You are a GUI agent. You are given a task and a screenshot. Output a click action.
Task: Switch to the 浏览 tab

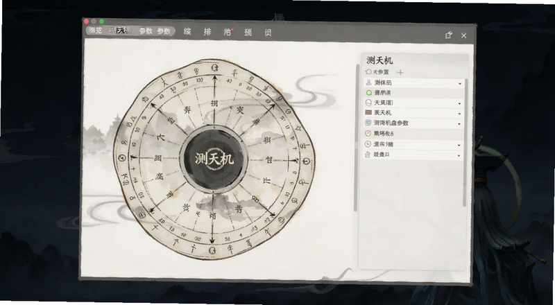95,31
